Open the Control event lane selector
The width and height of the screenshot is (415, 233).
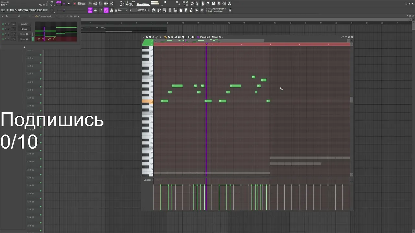[148, 180]
